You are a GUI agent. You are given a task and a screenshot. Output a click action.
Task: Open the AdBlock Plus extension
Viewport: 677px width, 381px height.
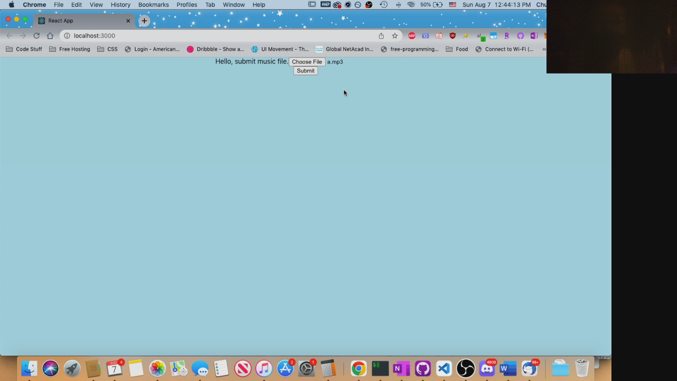(411, 35)
